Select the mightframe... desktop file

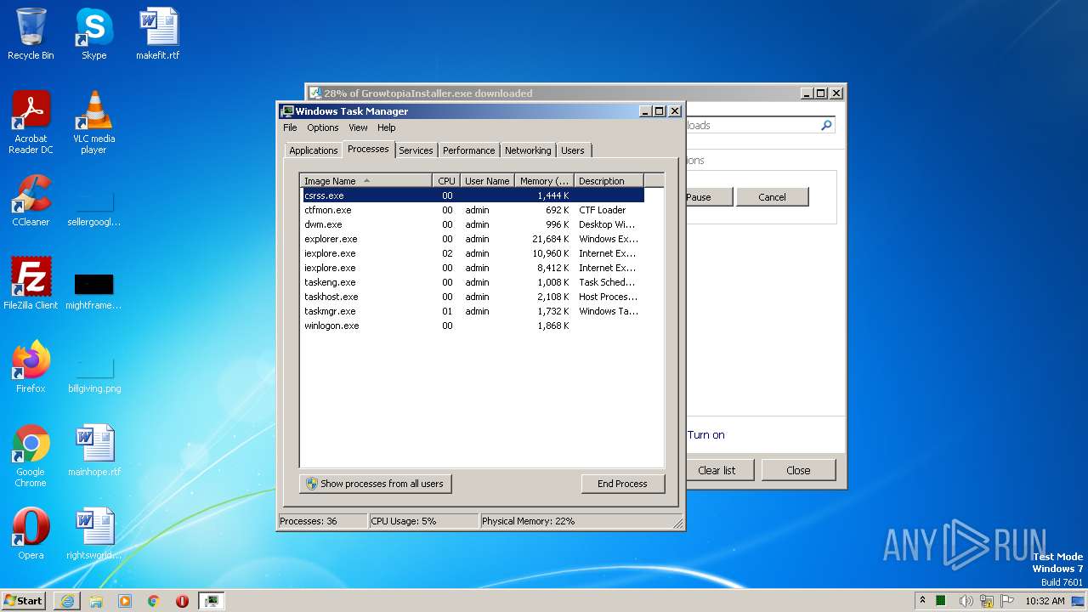(x=93, y=291)
